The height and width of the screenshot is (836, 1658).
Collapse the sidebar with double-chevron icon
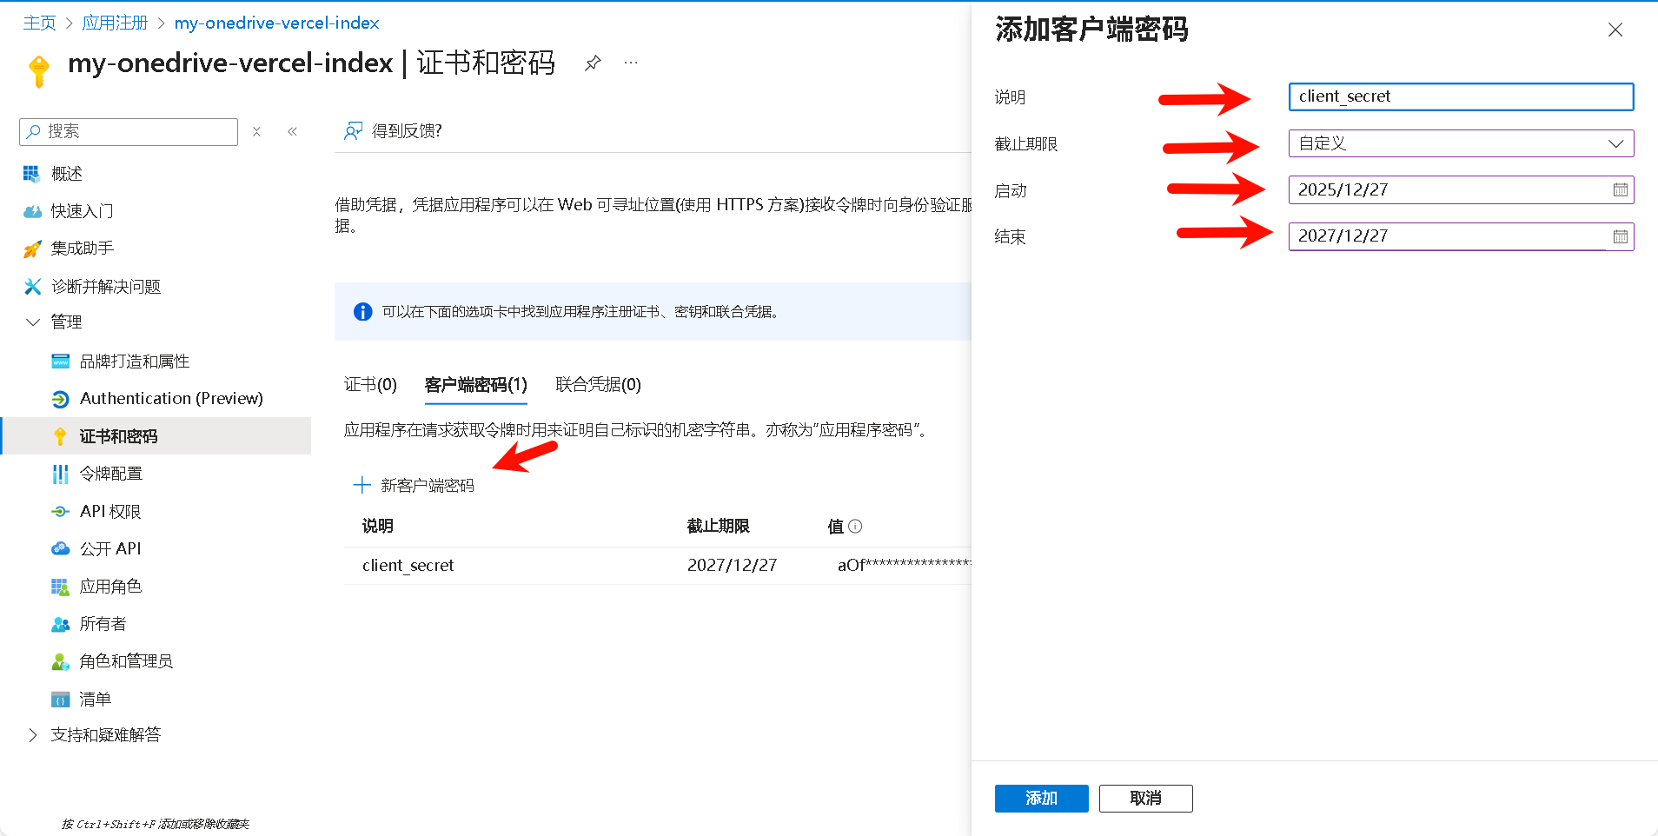click(292, 132)
